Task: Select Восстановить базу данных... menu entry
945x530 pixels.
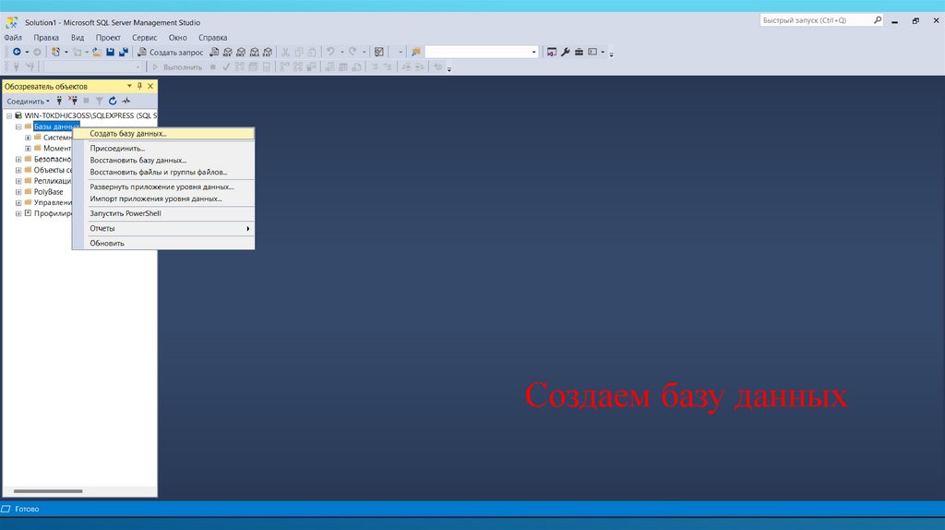Action: tap(163, 161)
